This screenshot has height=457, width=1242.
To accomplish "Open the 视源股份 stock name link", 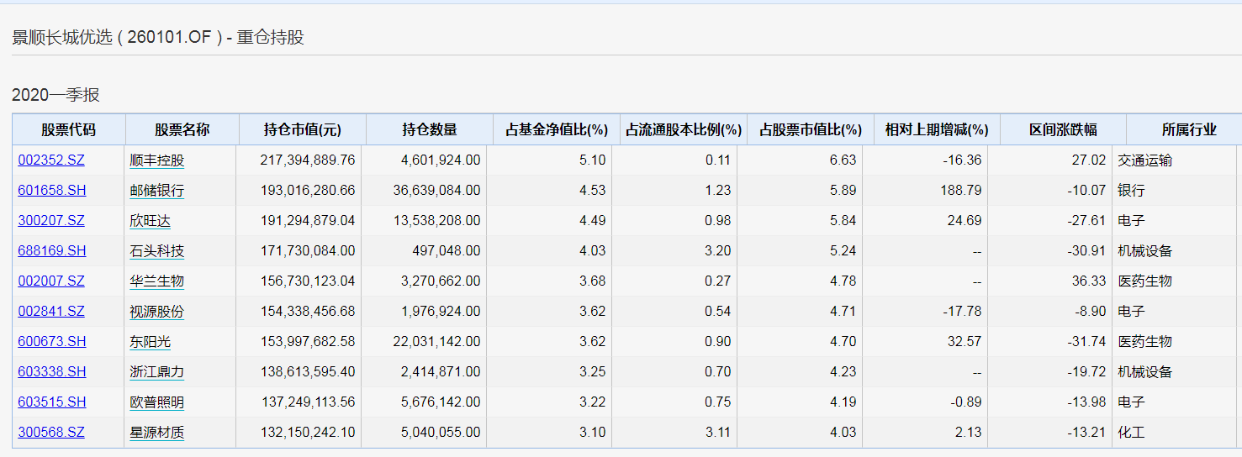I will pos(157,311).
